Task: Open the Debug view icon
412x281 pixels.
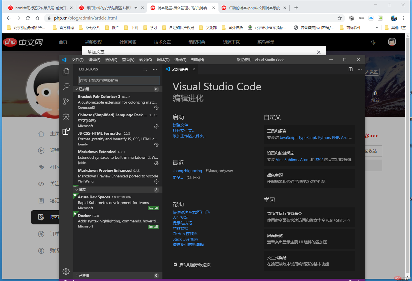Action: [66, 116]
